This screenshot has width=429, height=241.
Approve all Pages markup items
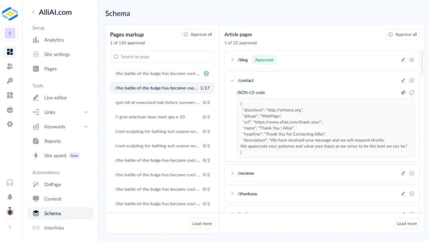198,34
